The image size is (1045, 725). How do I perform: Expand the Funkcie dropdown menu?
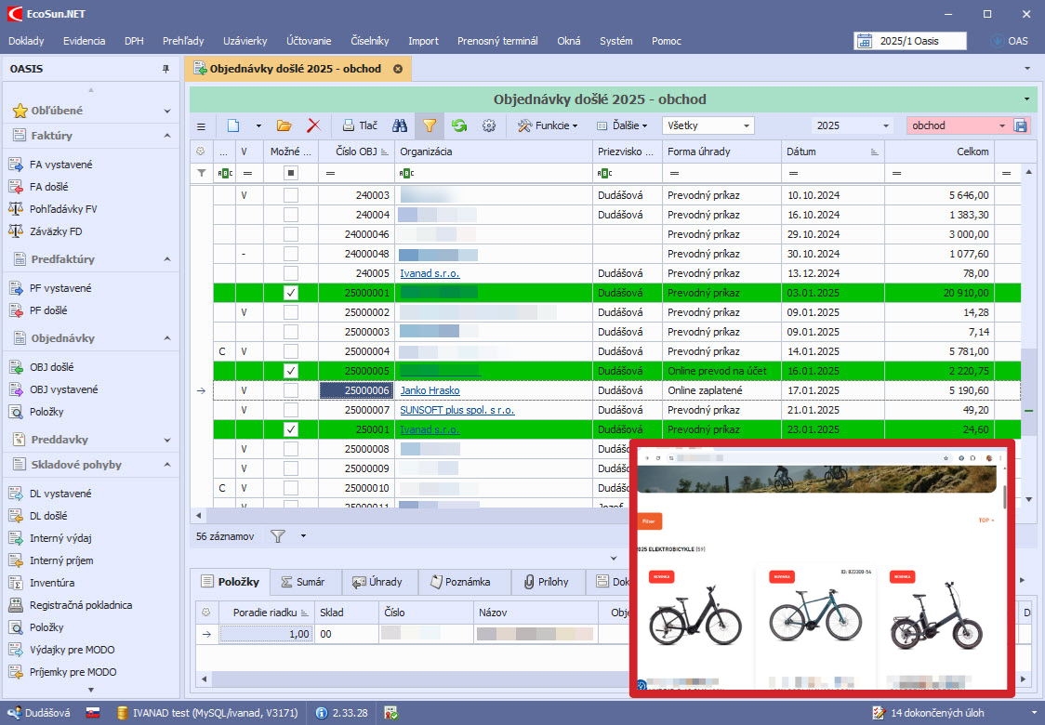click(548, 125)
